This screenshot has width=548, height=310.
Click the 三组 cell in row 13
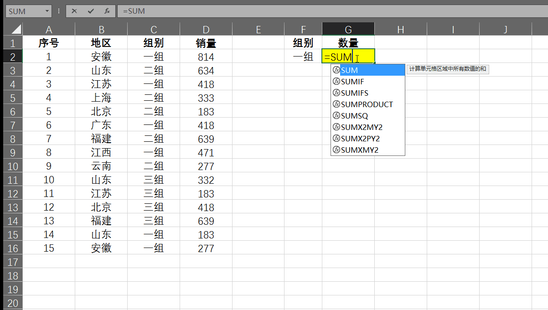point(154,207)
